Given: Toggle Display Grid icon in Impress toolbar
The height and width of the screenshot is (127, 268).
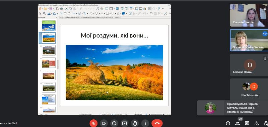Looking at the screenshot, I should point(107,9).
